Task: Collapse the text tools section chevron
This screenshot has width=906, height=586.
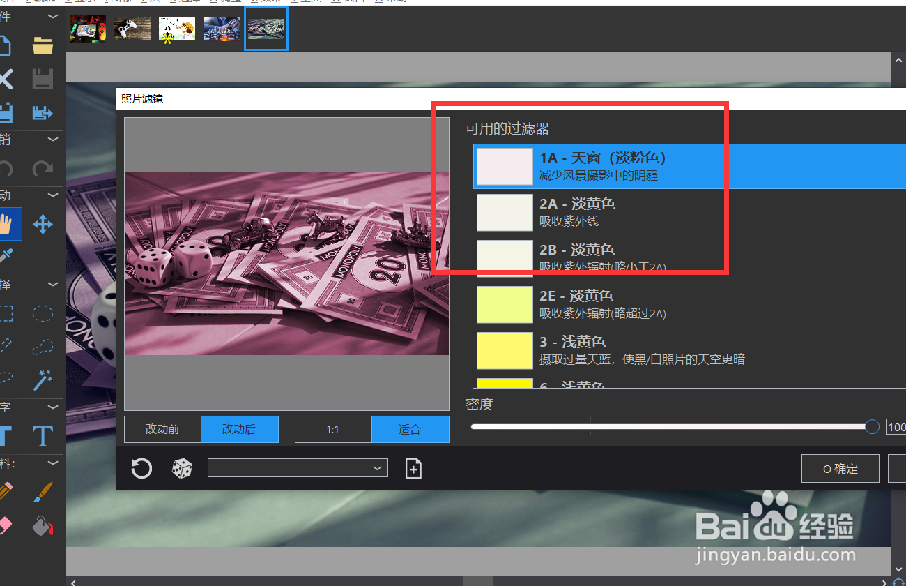Action: tap(52, 407)
